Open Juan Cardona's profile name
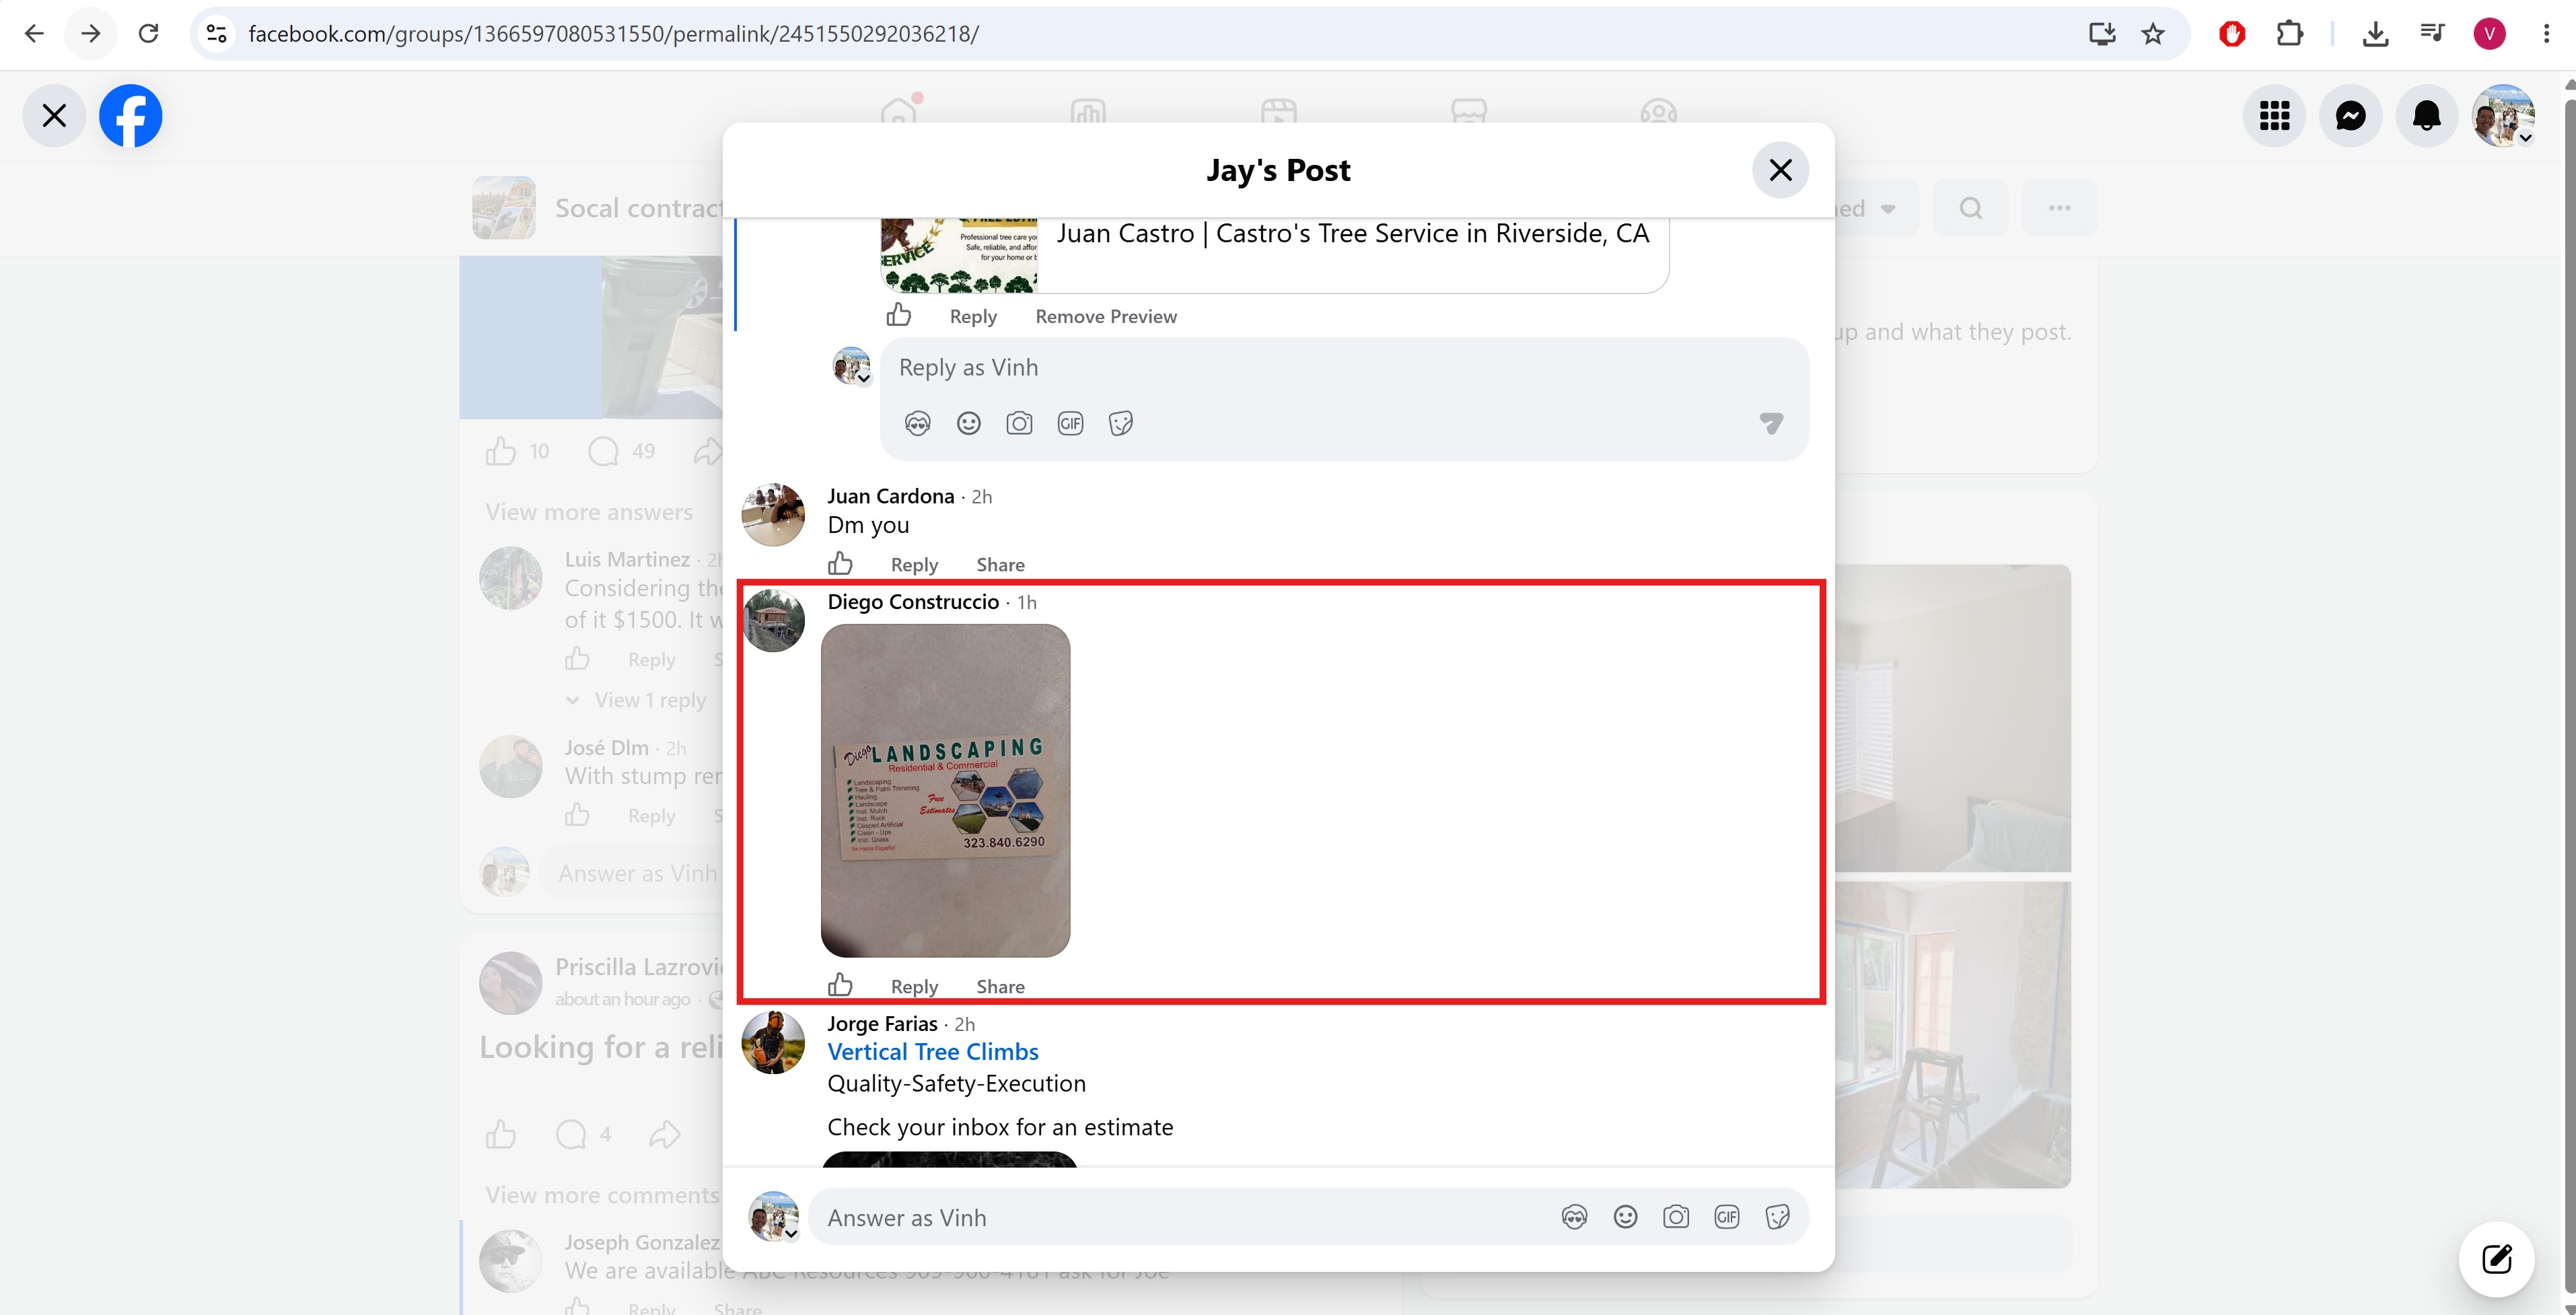 pyautogui.click(x=890, y=496)
